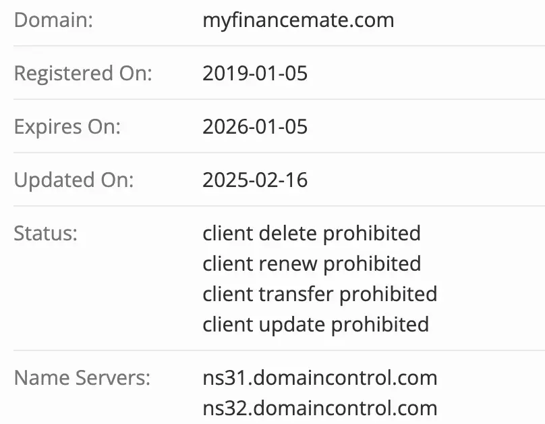This screenshot has width=545, height=424.
Task: Click the ns31.domaincontrol.com name server
Action: (x=319, y=377)
